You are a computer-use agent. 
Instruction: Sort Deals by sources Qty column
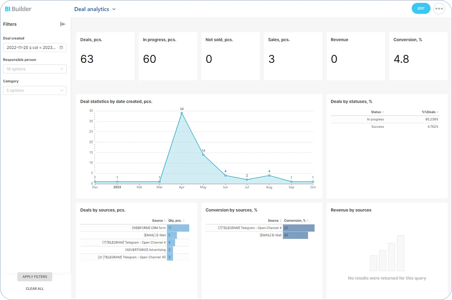click(x=184, y=221)
